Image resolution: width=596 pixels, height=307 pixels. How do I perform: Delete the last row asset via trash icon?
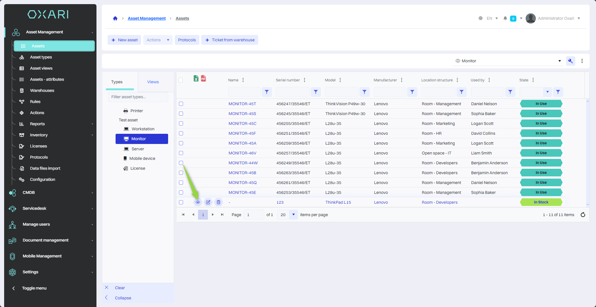[x=218, y=202]
